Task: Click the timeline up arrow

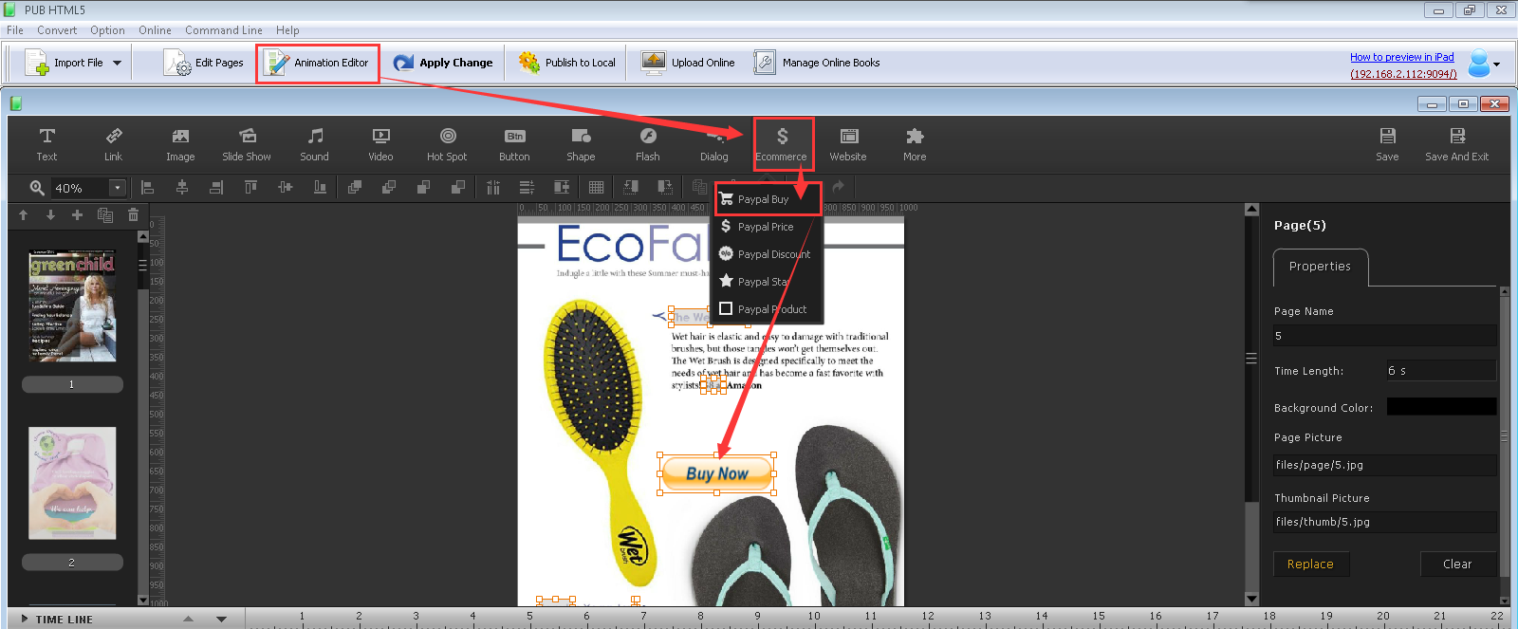Action: pos(188,619)
